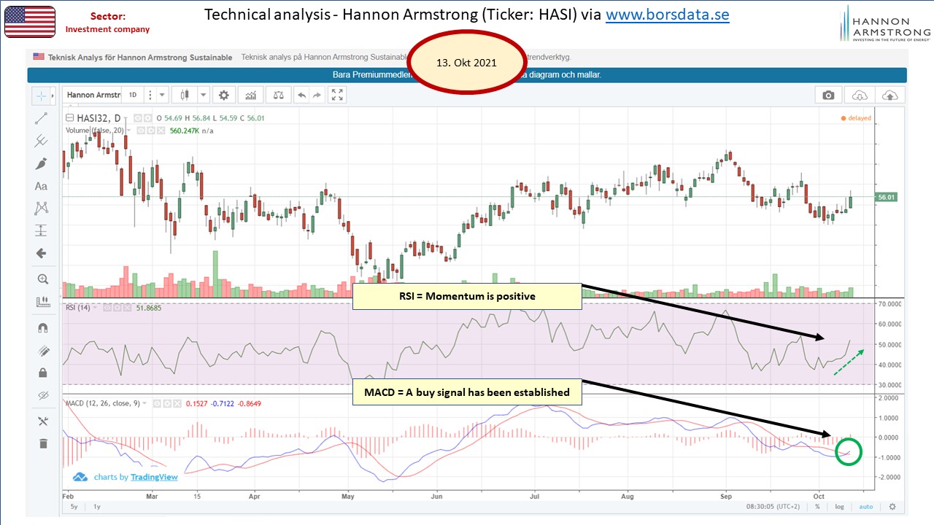Click the trash can to remove drawings
Image resolution: width=934 pixels, height=525 pixels.
click(42, 443)
